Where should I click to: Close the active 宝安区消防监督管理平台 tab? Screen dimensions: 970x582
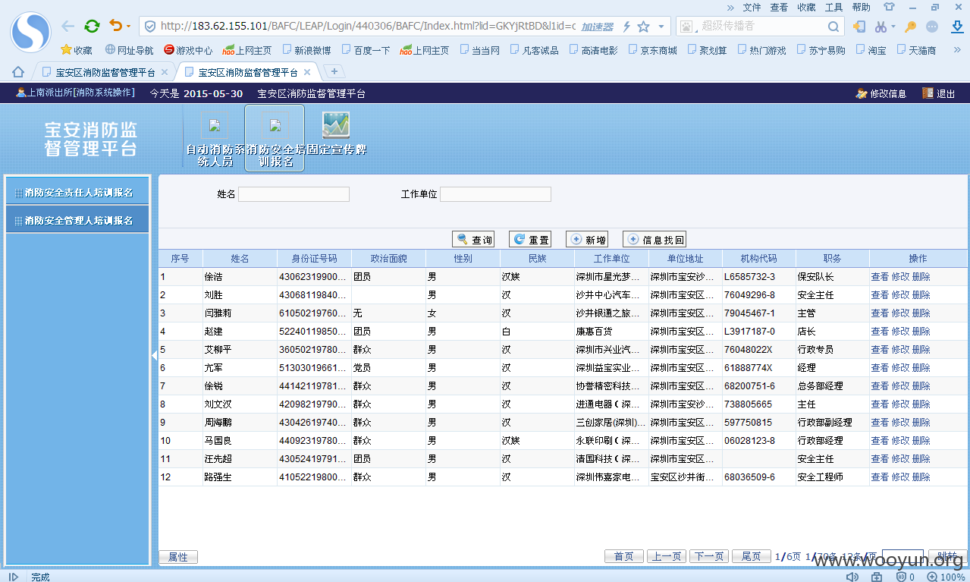pyautogui.click(x=307, y=73)
